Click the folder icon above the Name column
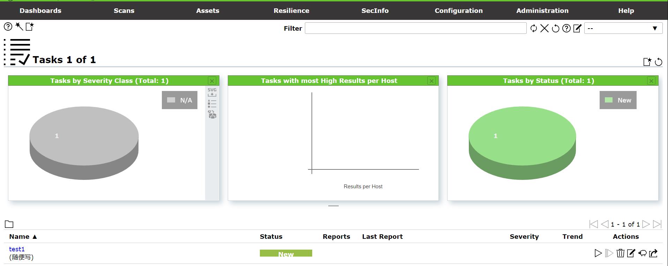Screen dimensions: 668x266 click(9, 224)
